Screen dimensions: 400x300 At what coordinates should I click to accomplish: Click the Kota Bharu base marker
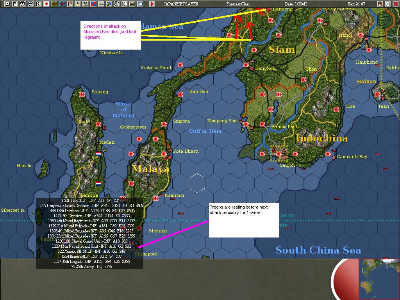tap(170, 158)
